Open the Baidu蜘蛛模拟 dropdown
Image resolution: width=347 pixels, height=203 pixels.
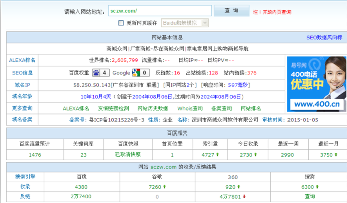click(185, 23)
